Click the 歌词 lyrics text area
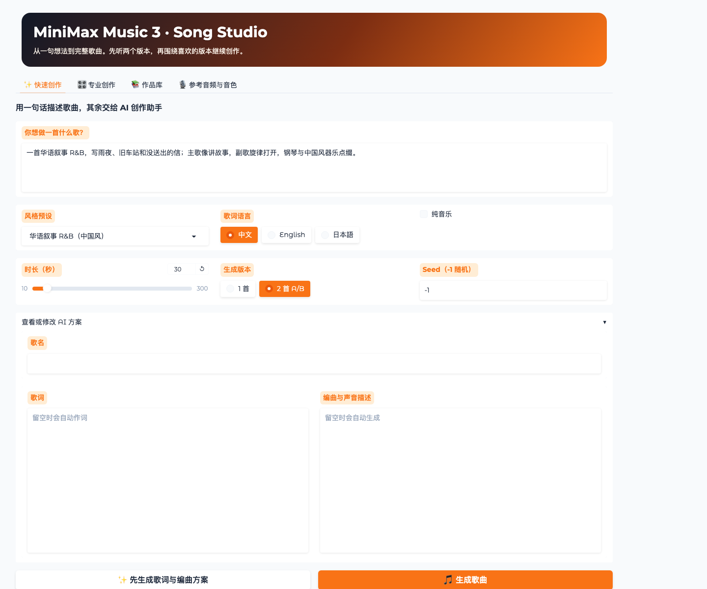This screenshot has width=707, height=589. coord(168,481)
